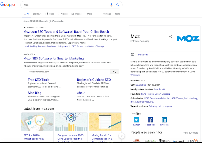Viewport: 202px width, 143px height.
Task: Click the Latest from moz.com heading
Action: 39,109
